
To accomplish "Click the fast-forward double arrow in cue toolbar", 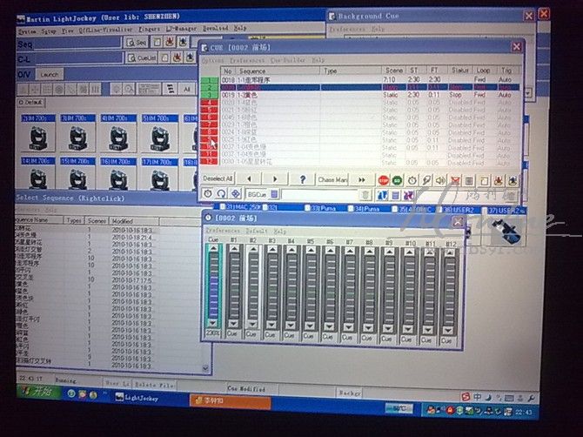I will [362, 179].
